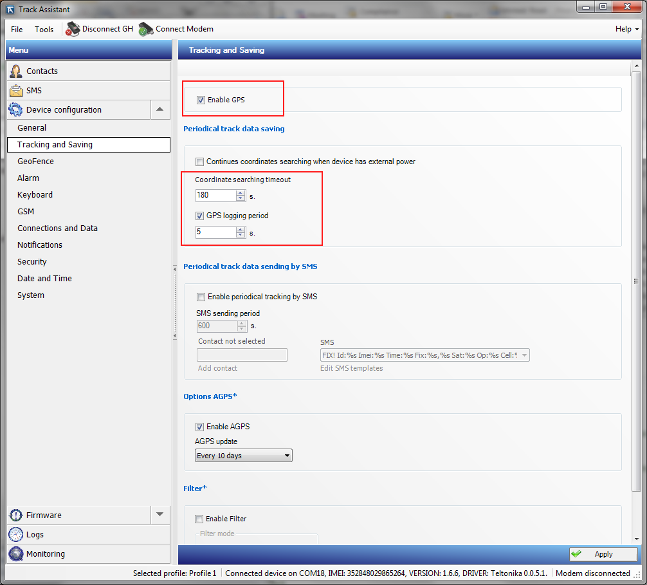Enable periodical tracking by SMS
The height and width of the screenshot is (585, 647).
[x=201, y=297]
